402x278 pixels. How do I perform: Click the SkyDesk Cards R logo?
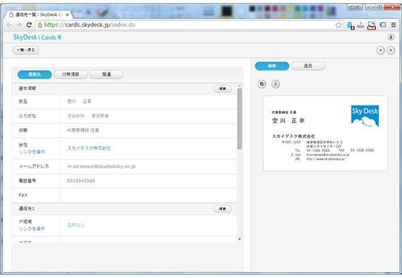37,37
